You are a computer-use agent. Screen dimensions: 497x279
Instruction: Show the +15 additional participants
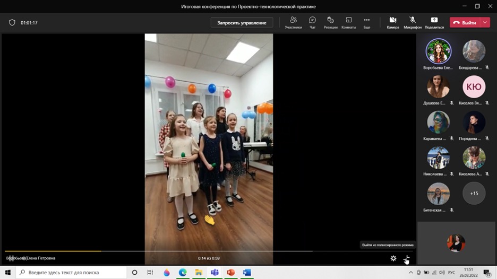click(474, 194)
